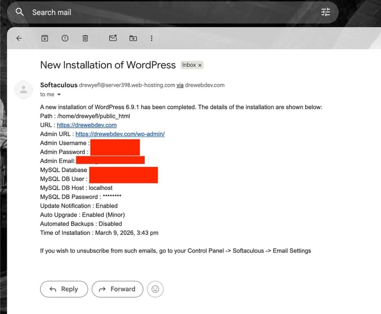Select 'Path : /home/drewyefl/public_html' line
This screenshot has width=381, height=314.
click(85, 116)
